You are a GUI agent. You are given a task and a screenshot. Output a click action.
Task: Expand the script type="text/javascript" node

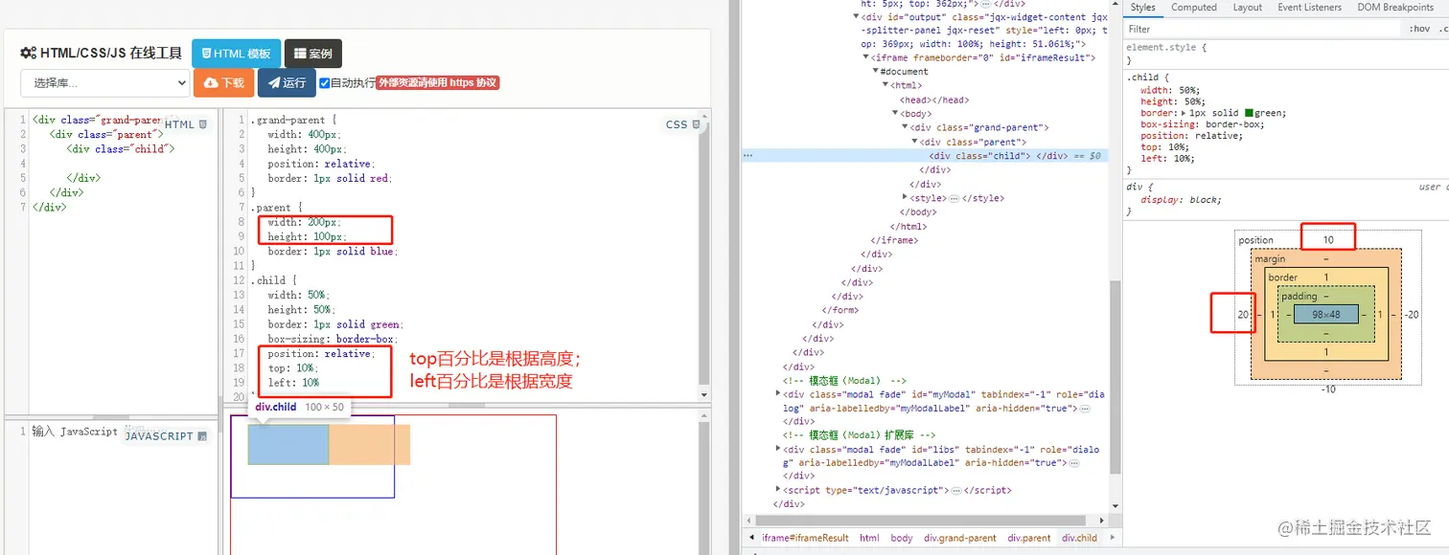778,490
